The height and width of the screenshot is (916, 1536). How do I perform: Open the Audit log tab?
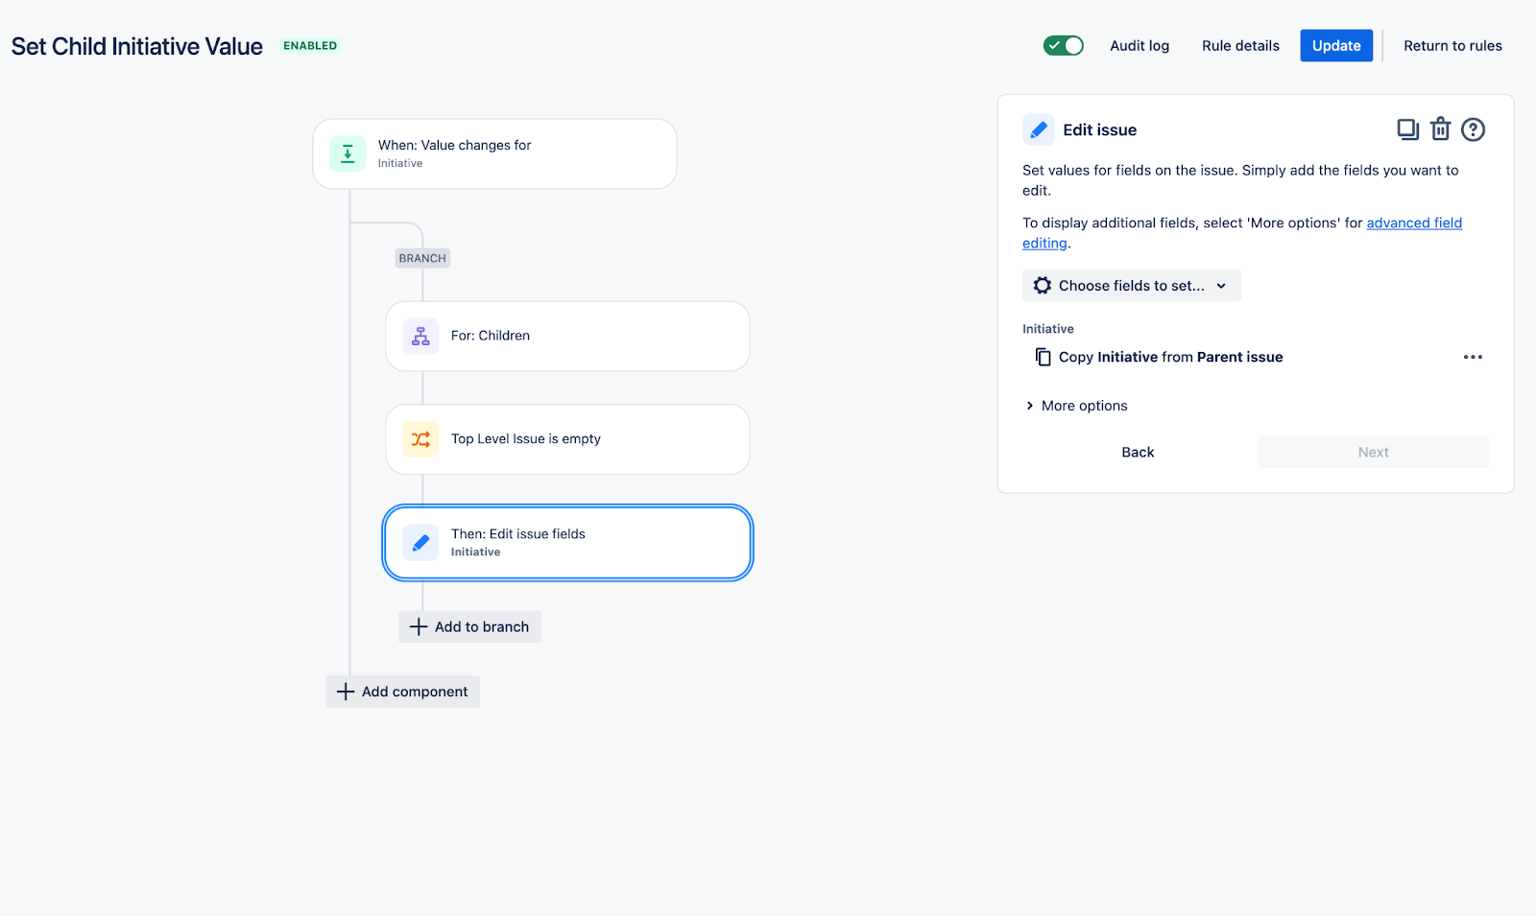pyautogui.click(x=1139, y=46)
